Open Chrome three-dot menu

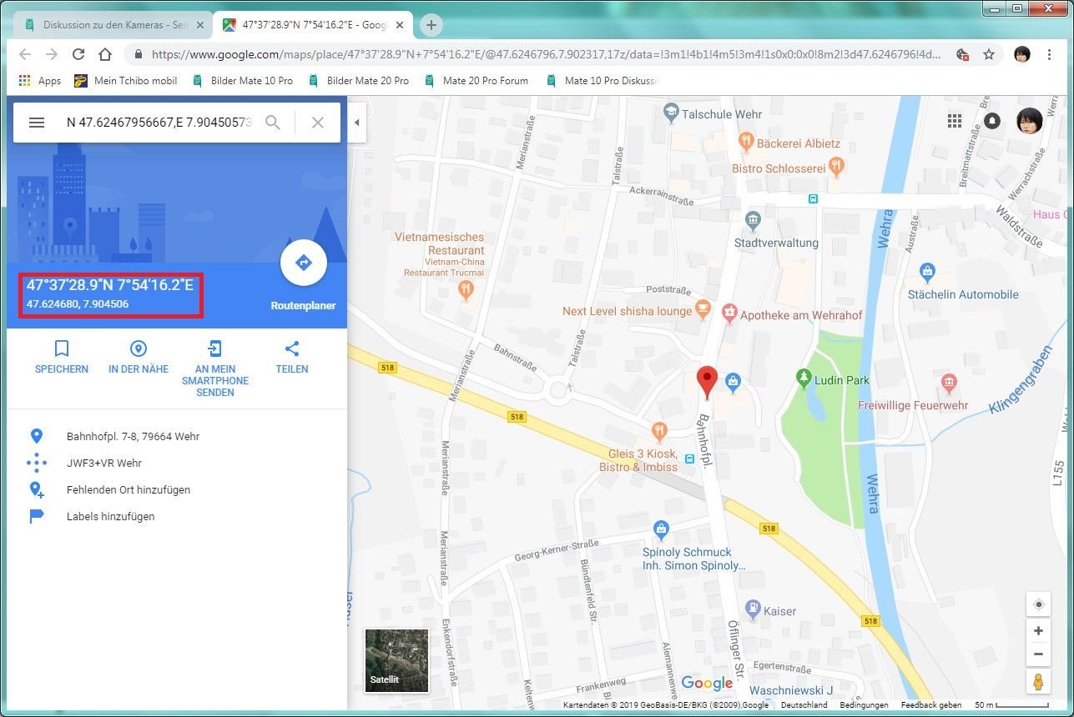[x=1050, y=54]
